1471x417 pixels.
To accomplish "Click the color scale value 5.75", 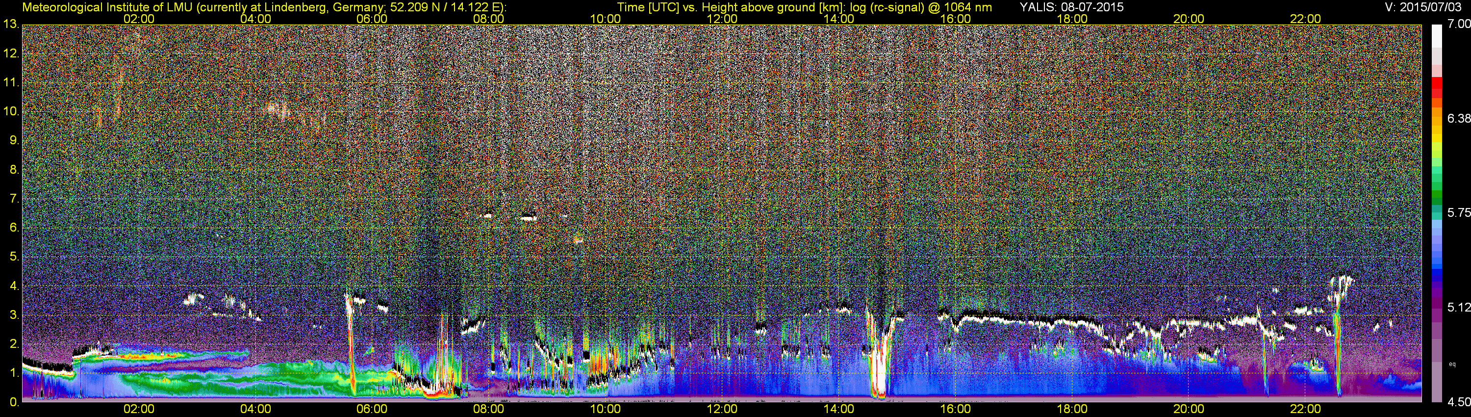I will [1459, 212].
